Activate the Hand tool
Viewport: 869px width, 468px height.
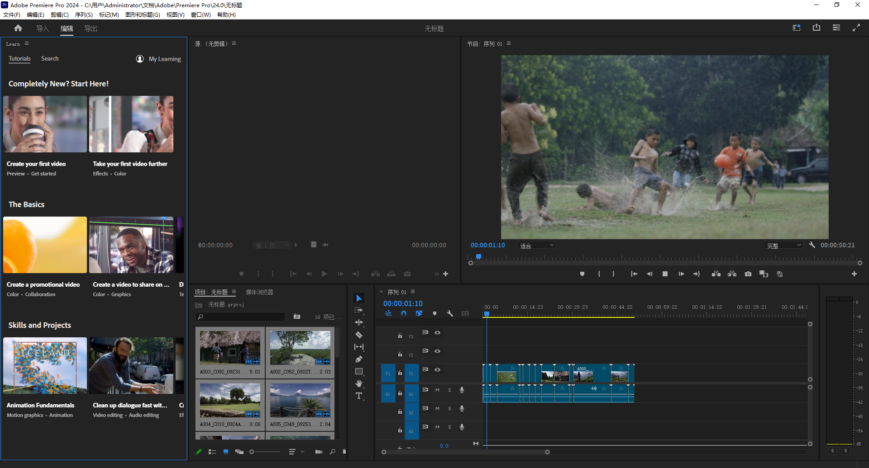click(x=359, y=383)
